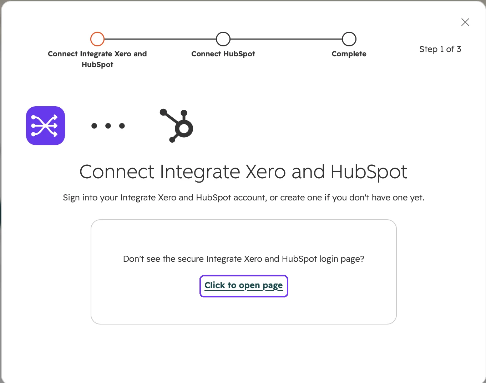Click the 'Sign into your Integrate Xero' instruction text
This screenshot has height=383, width=486.
point(244,198)
